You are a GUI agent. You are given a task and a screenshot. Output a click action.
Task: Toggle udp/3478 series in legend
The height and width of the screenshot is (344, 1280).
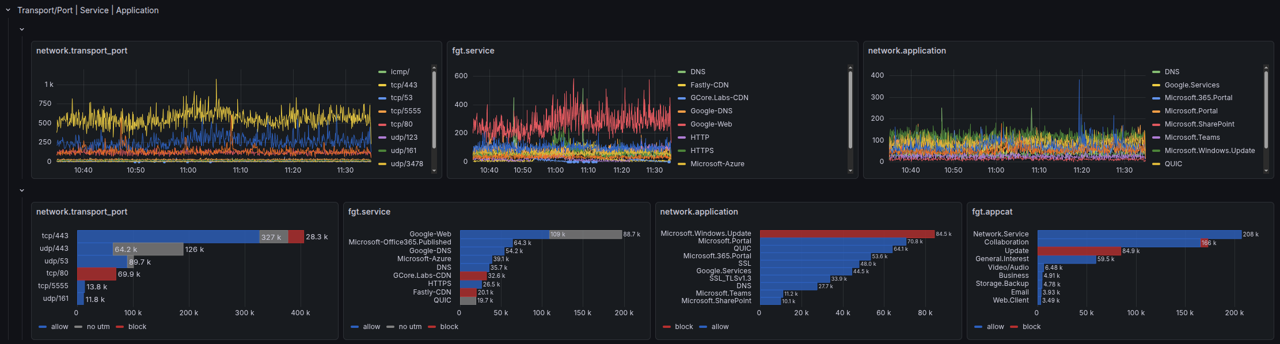pyautogui.click(x=407, y=164)
